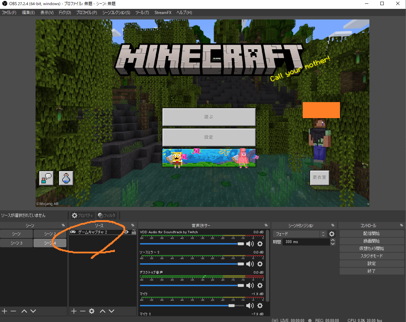Move source up with arrow icon
Viewport: 406px width, 322px height.
tap(103, 311)
